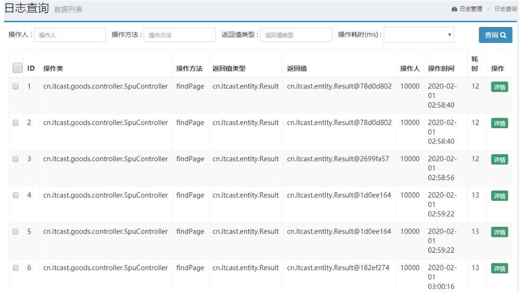Toggle the select-all checkbox in the table header
The width and height of the screenshot is (519, 293).
(x=17, y=67)
